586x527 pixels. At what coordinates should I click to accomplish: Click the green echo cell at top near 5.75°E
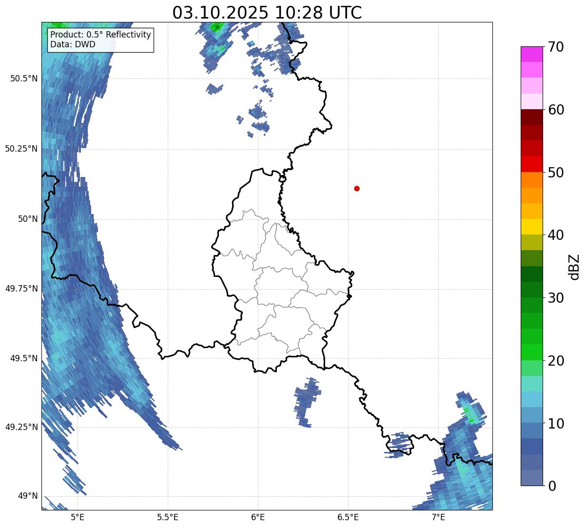[x=216, y=27]
